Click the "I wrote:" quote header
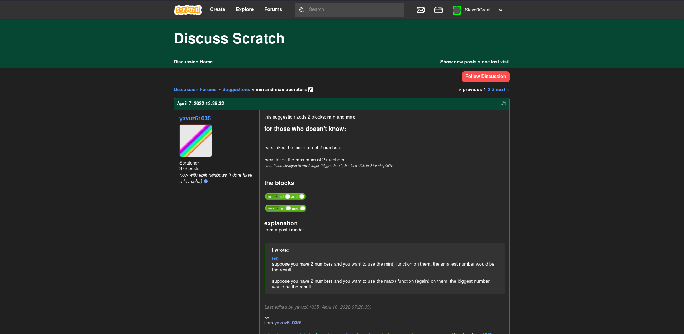Screen dimensions: 684x334 pos(280,250)
